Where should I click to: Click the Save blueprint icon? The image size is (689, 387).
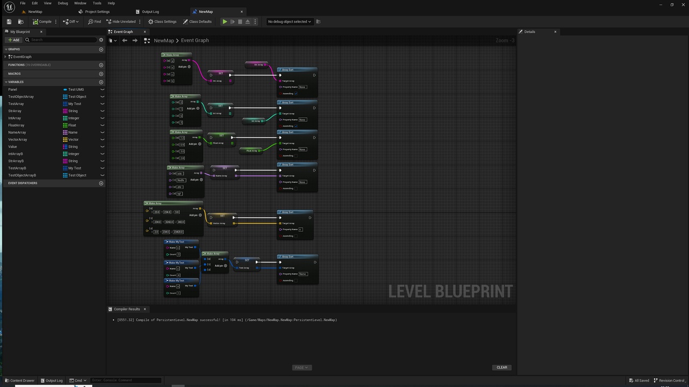tap(9, 21)
